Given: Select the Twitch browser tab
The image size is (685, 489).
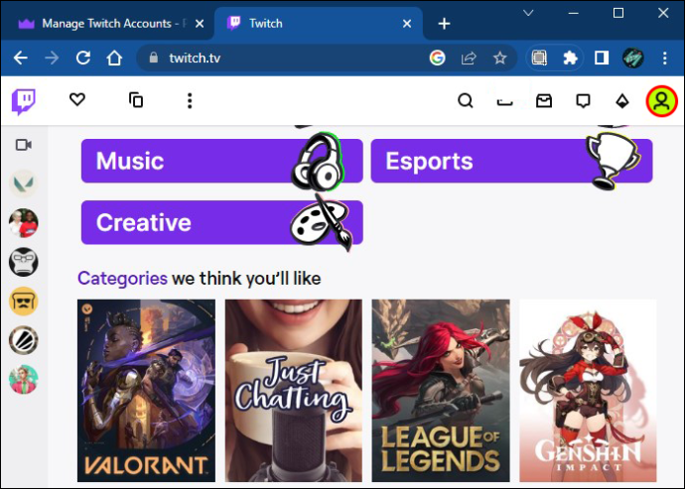Looking at the screenshot, I should tap(319, 24).
